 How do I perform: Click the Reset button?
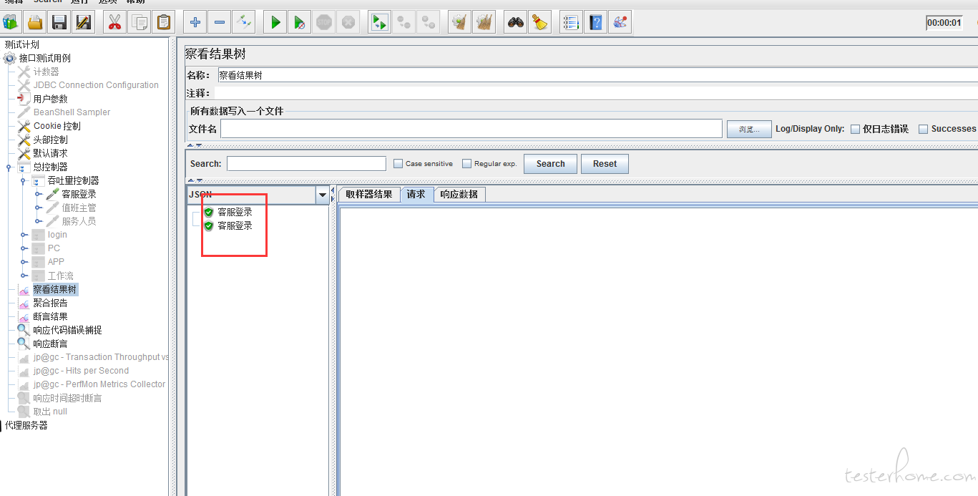[x=605, y=164]
